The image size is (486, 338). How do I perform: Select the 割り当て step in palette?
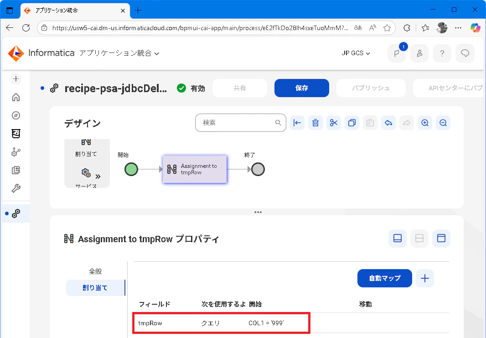tap(86, 148)
